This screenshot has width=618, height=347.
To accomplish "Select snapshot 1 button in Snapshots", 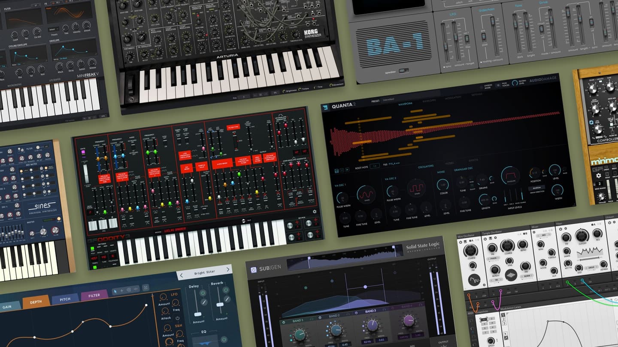I will pyautogui.click(x=484, y=319).
